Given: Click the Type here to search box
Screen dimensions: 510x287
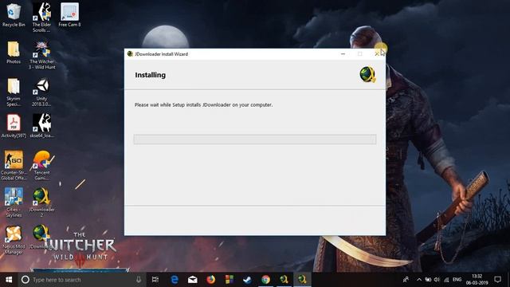Looking at the screenshot, I should point(81,280).
